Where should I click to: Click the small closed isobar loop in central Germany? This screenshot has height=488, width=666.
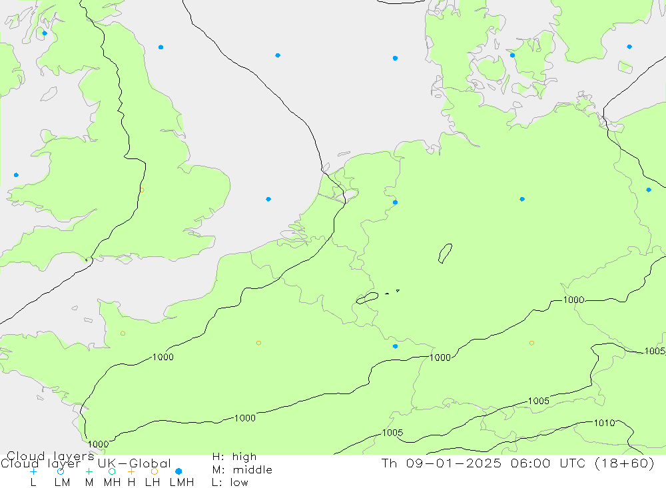[445, 254]
